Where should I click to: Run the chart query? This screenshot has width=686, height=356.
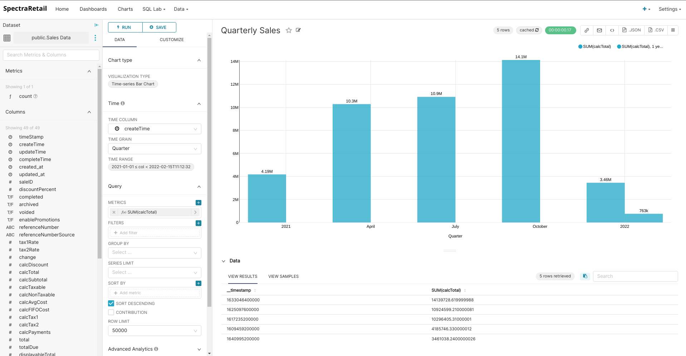click(x=124, y=27)
